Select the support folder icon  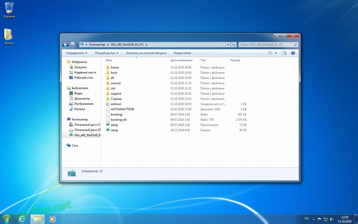click(x=108, y=93)
